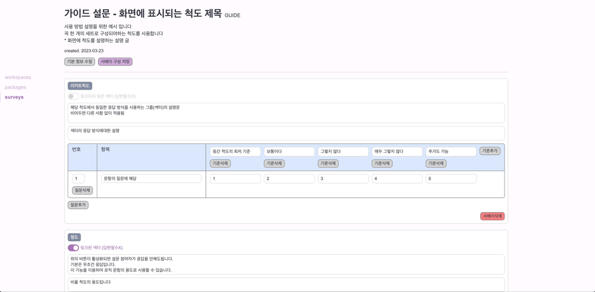Toggle the 링크된 섹터 (답변필수X) switch
This screenshot has height=292, width=595.
73,247
